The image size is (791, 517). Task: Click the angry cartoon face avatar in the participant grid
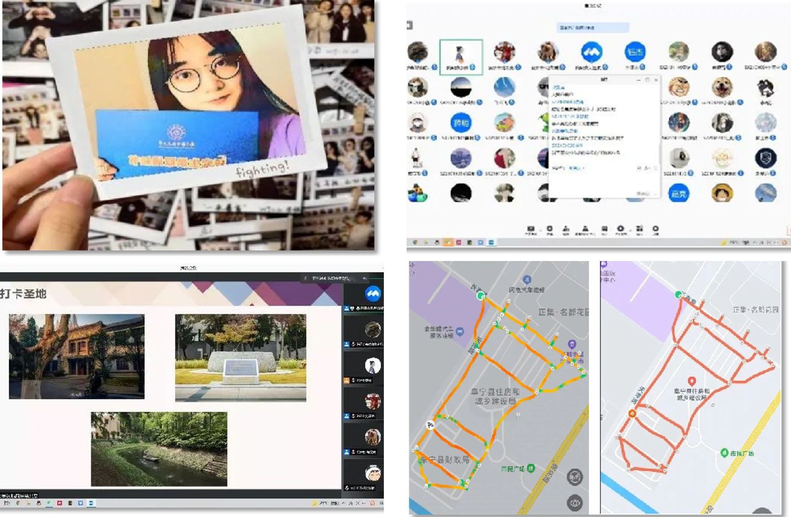tap(678, 87)
